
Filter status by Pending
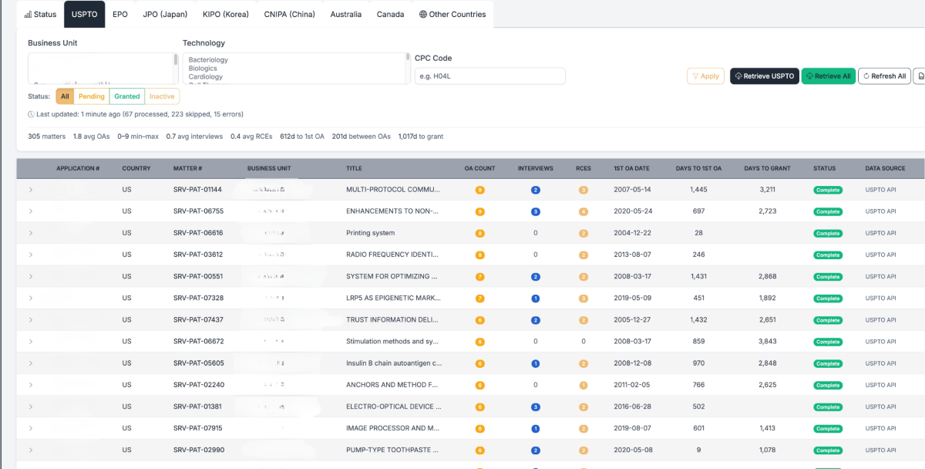pyautogui.click(x=92, y=96)
